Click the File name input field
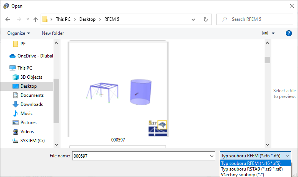This screenshot has width=298, height=177. click(143, 156)
